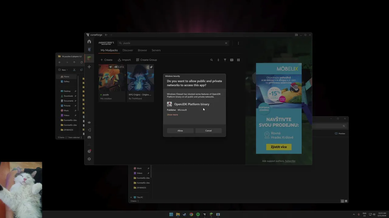Open the sort arrows icon in modpack toolbar
The width and height of the screenshot is (389, 218).
click(218, 60)
